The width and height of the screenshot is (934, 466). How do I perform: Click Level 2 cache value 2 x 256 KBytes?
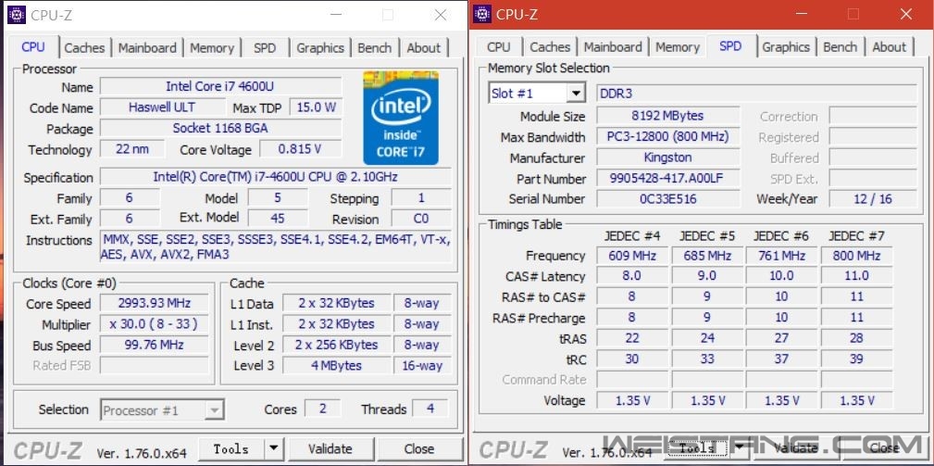[x=337, y=345]
